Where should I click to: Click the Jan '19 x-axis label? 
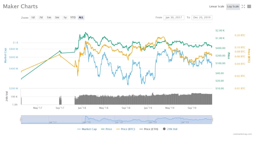(148, 108)
